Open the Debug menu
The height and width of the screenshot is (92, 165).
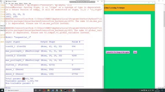(x=16, y=3)
